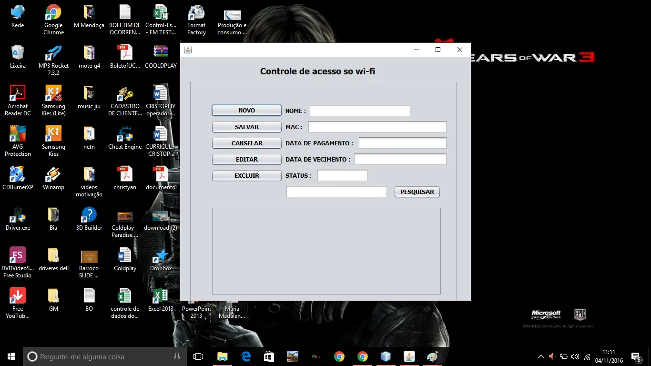This screenshot has height=366, width=651.
Task: Select the COOLDPLAY archive icon
Action: (x=161, y=58)
